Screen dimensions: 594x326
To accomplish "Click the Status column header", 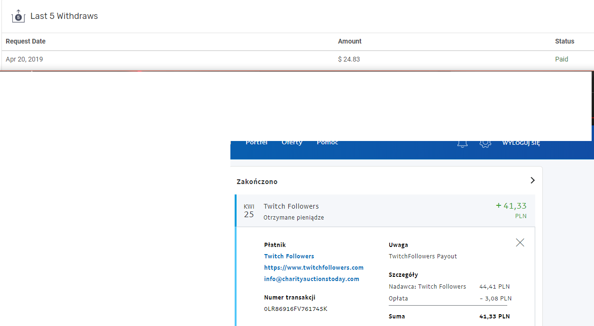I will coord(565,41).
